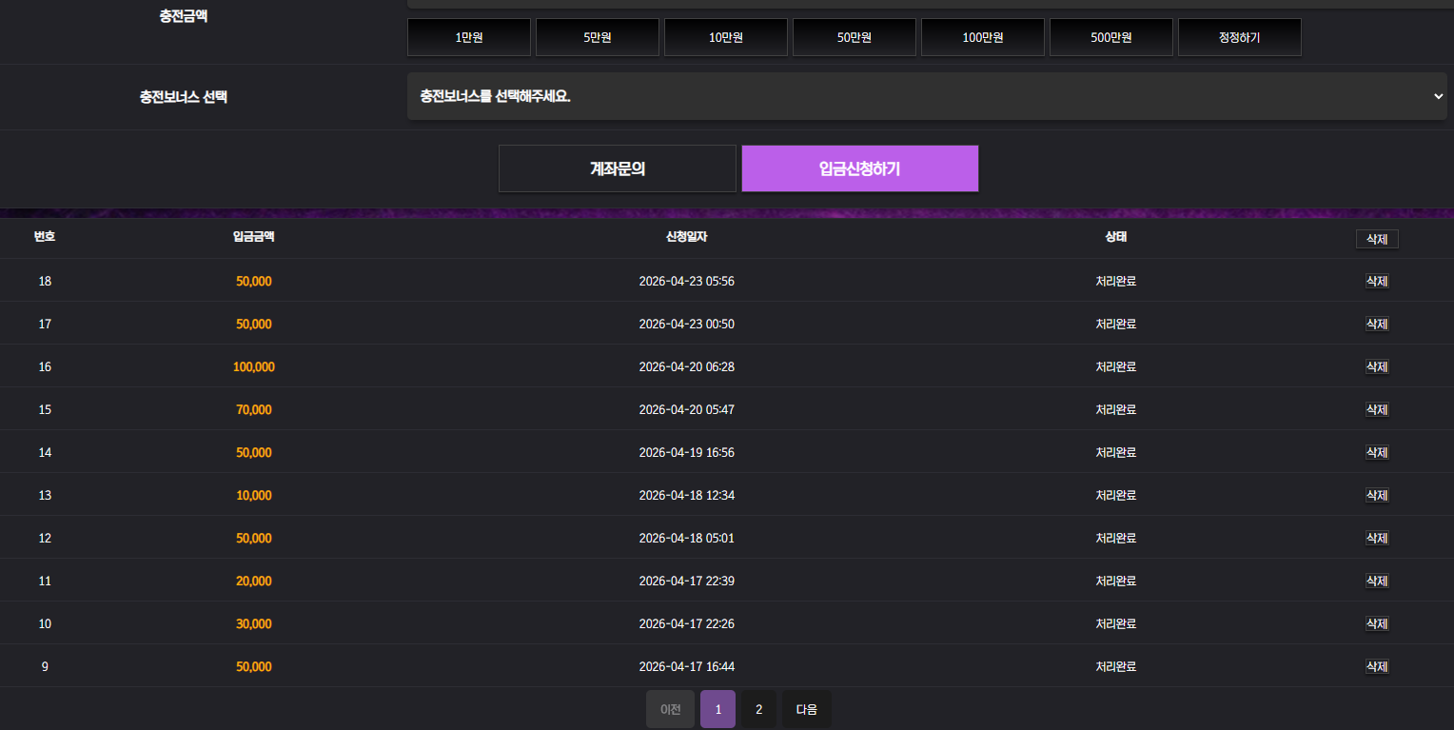Image resolution: width=1454 pixels, height=730 pixels.
Task: Click 다음 to go to next page
Action: pos(806,709)
